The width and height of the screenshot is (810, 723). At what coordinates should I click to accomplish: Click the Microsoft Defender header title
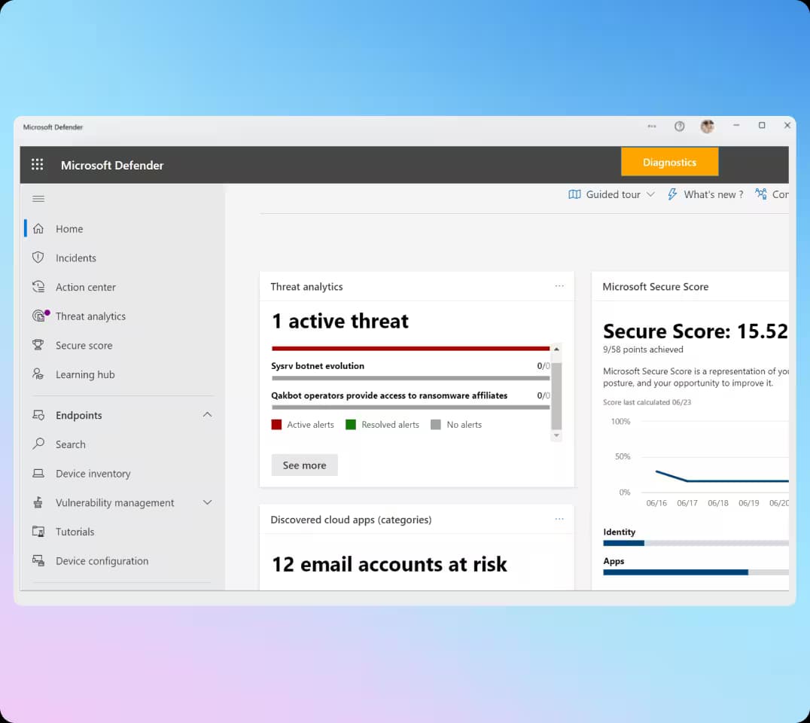click(x=112, y=166)
